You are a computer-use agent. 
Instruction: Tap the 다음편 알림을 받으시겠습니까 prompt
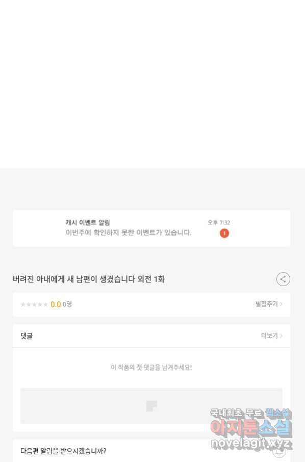click(x=63, y=451)
